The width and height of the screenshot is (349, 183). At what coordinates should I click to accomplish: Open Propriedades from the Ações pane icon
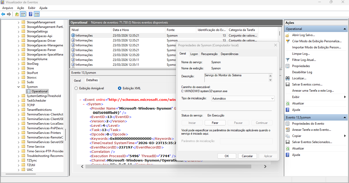tap(288, 66)
